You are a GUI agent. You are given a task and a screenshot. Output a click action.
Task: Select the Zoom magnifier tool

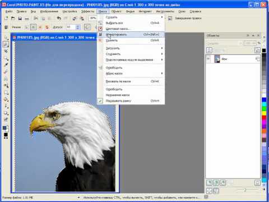tap(6, 58)
